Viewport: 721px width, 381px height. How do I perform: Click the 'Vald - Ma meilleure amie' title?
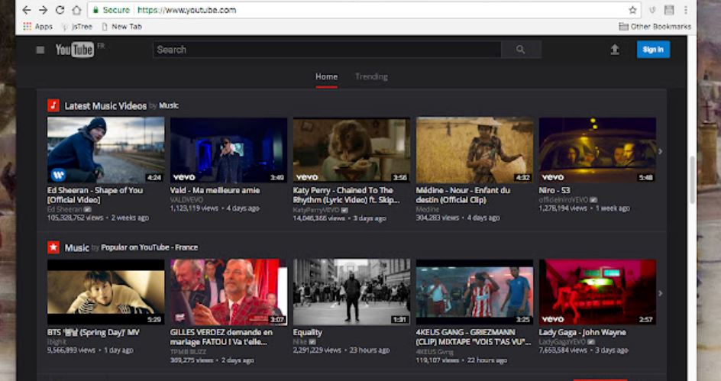pyautogui.click(x=215, y=190)
